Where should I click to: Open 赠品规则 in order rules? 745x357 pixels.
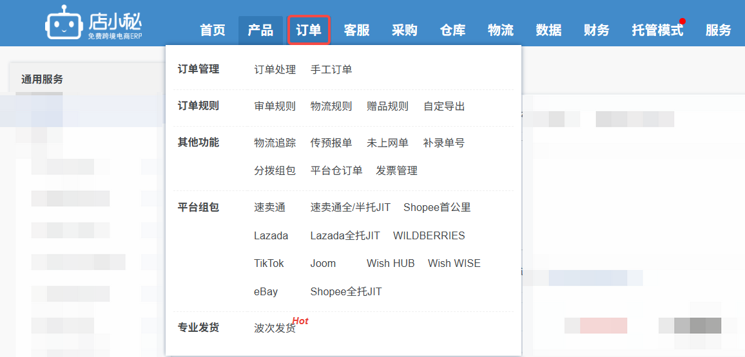(388, 106)
